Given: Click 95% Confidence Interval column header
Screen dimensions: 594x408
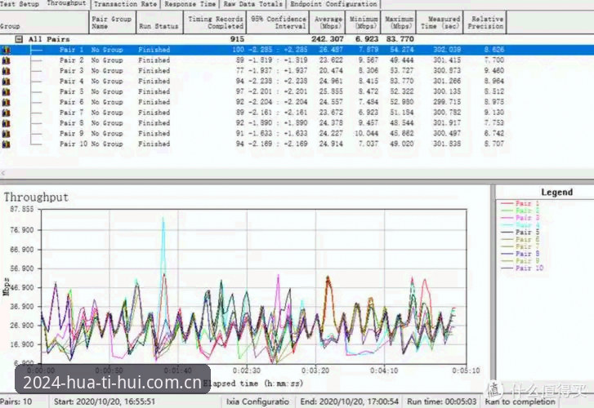Looking at the screenshot, I should tap(278, 22).
